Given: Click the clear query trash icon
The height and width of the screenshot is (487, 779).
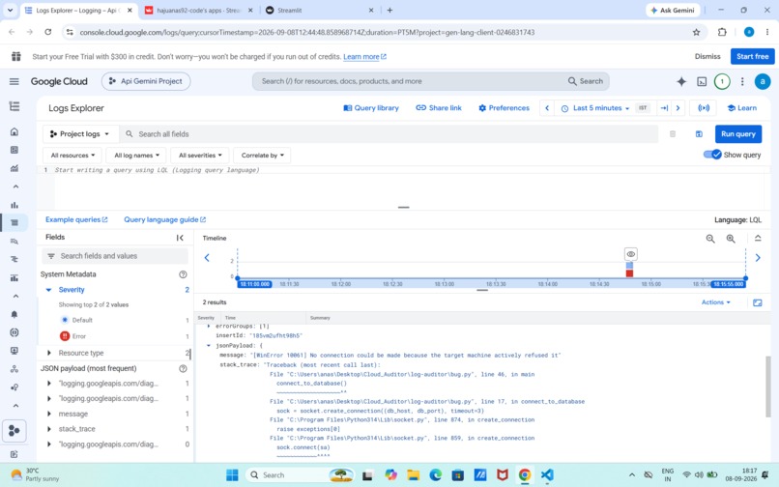Looking at the screenshot, I should click(672, 134).
